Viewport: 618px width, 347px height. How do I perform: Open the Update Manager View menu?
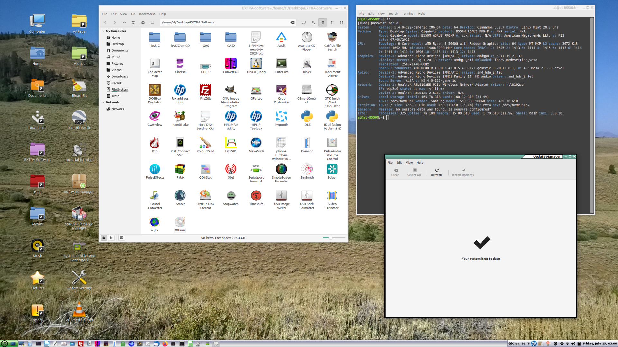tap(409, 163)
